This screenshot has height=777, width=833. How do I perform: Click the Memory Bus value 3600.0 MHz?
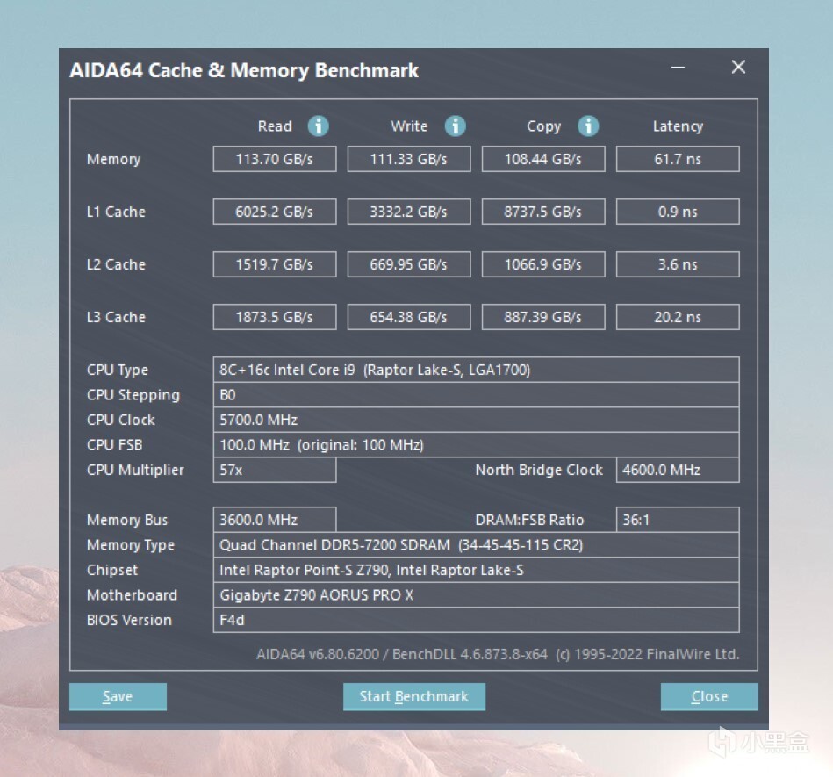pos(275,520)
